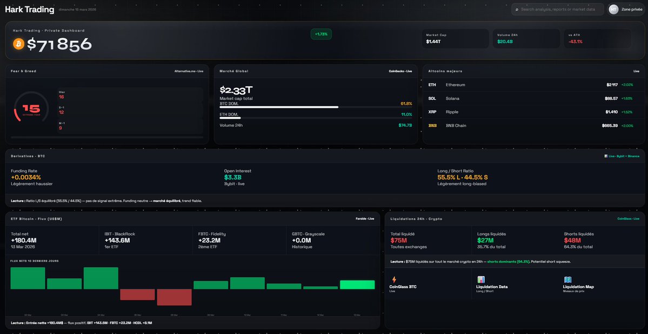Select the XRP Ripple row
Viewport: 648px width, 334px height.
point(534,112)
